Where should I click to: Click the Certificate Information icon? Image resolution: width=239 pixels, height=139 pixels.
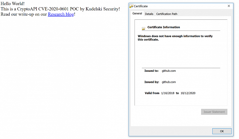pos(143,28)
